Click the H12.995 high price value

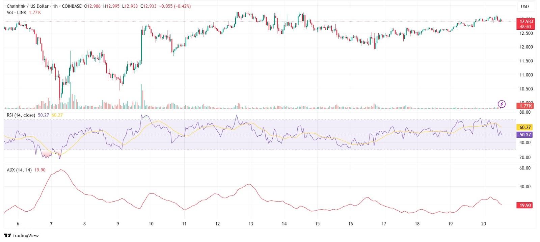click(x=111, y=6)
